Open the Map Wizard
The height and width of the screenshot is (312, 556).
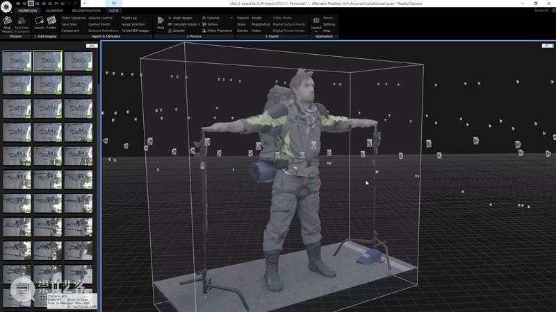pos(7,24)
